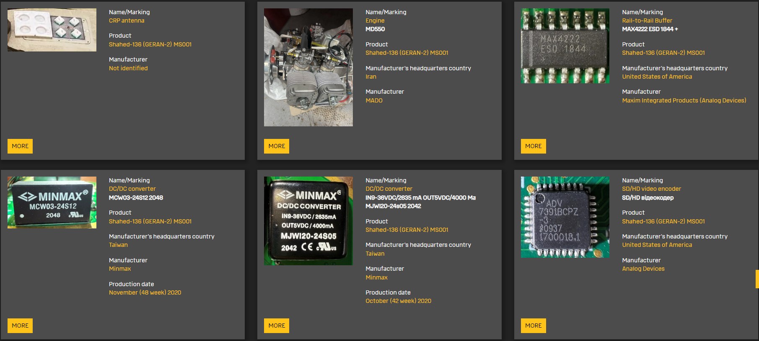Select the SD/HD відеокодер text
This screenshot has height=341, width=759.
(x=648, y=197)
